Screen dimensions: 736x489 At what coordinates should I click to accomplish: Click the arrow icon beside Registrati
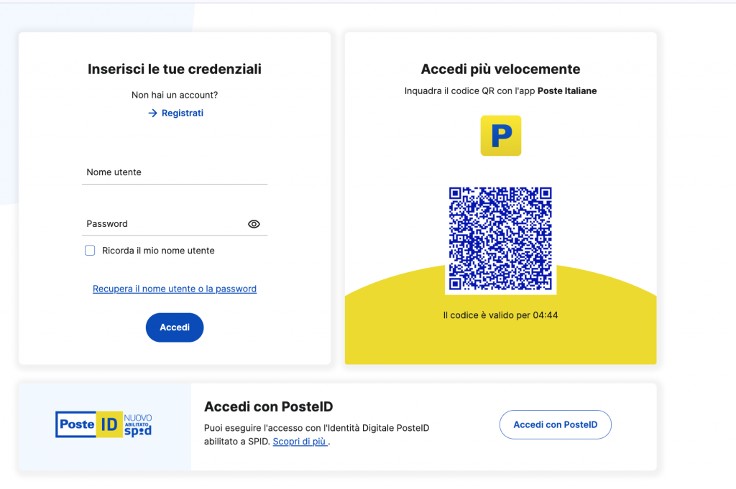tap(152, 113)
